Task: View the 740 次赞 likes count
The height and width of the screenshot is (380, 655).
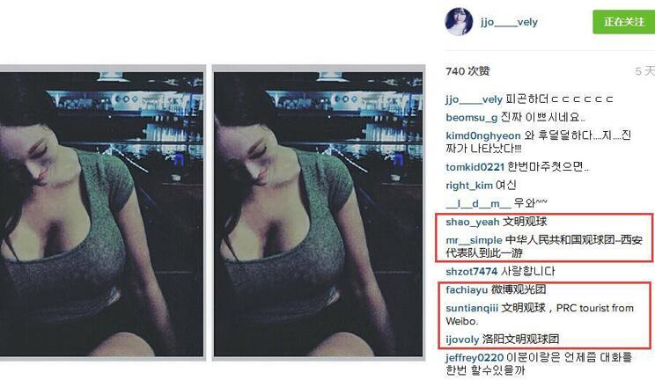Action: pos(467,71)
